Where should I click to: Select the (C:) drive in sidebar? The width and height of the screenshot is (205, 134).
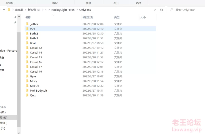coord(3,107)
